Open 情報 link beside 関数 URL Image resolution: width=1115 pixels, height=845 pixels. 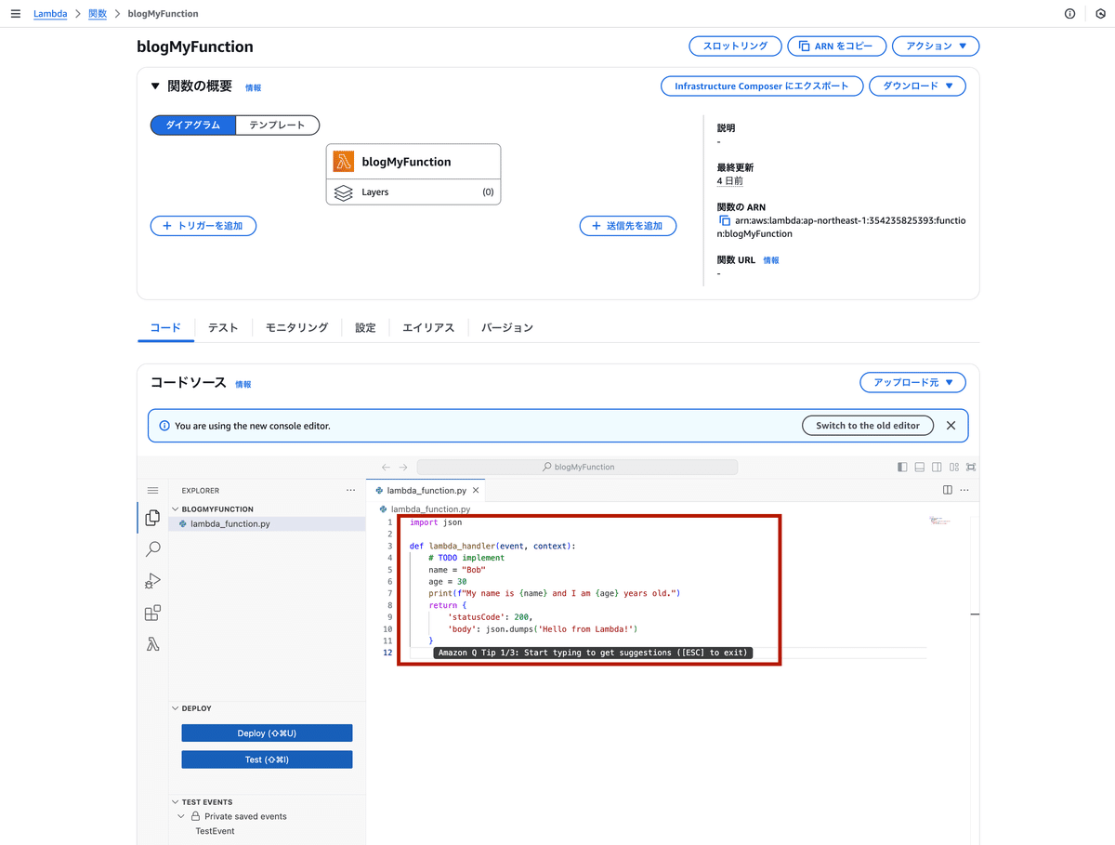pos(771,261)
